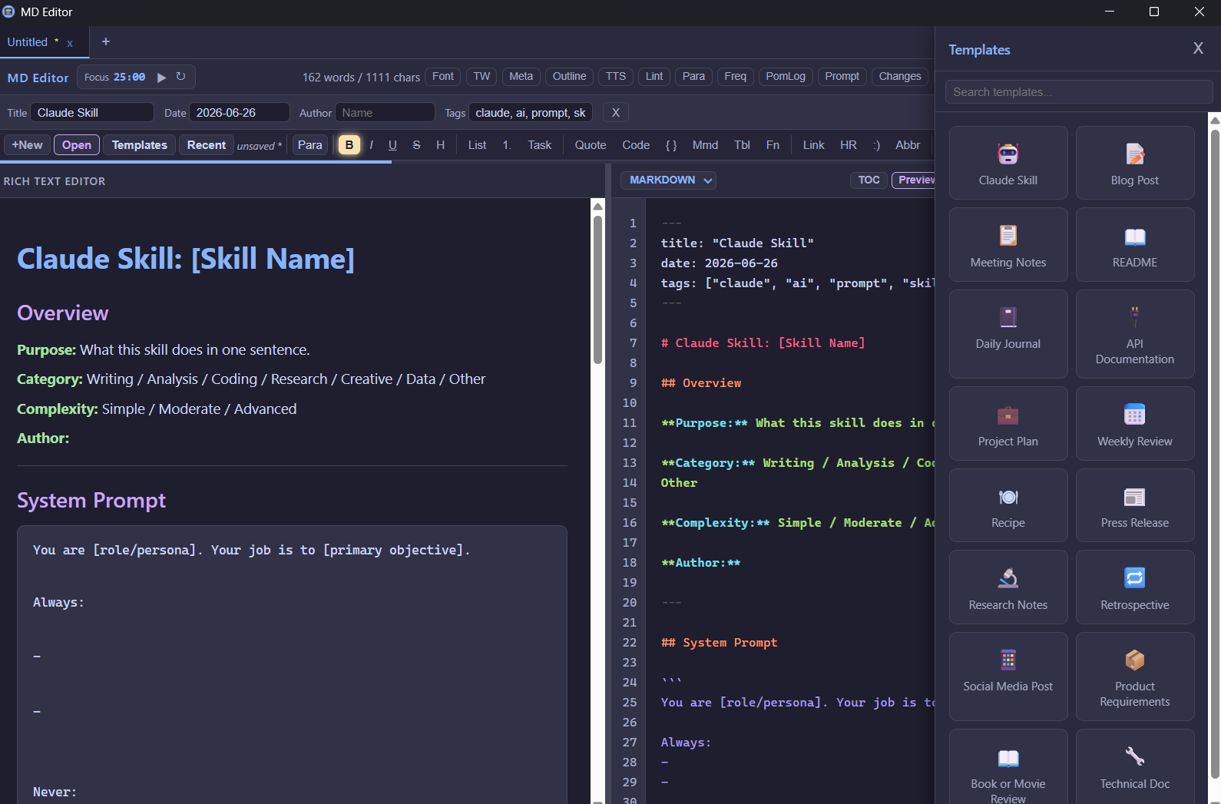The height and width of the screenshot is (804, 1221).
Task: Start the Focus timer play button
Action: 161,77
